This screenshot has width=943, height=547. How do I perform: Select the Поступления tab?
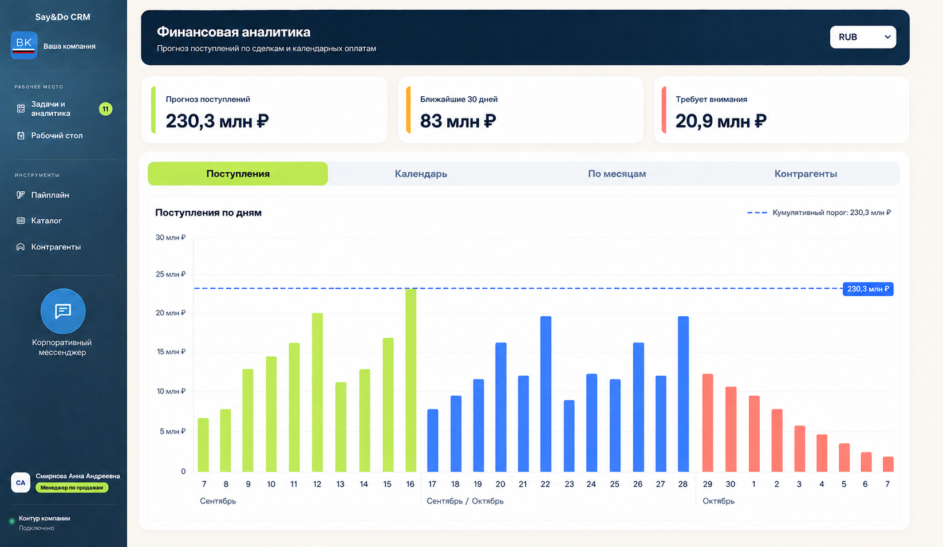(238, 174)
